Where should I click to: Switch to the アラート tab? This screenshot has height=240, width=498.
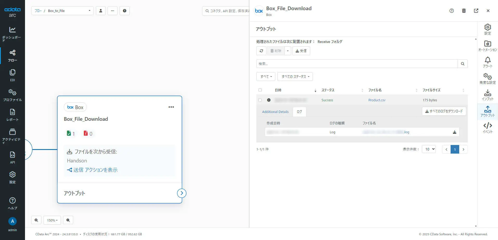pyautogui.click(x=488, y=62)
